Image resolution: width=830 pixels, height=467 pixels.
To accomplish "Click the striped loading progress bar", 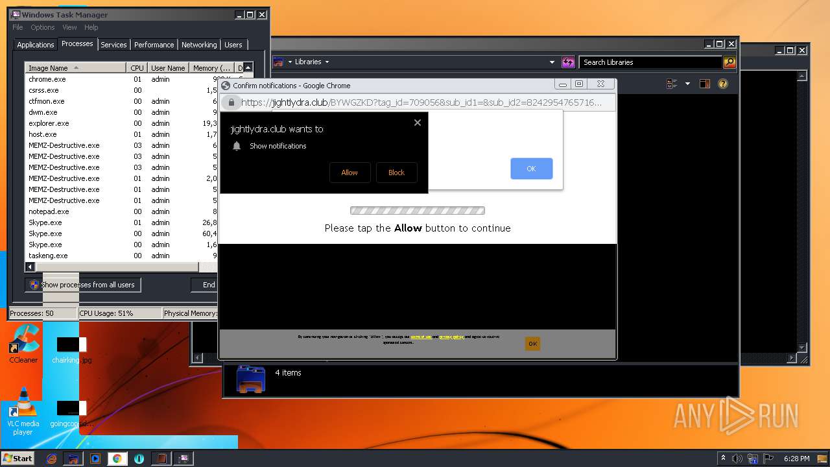I will pyautogui.click(x=418, y=211).
